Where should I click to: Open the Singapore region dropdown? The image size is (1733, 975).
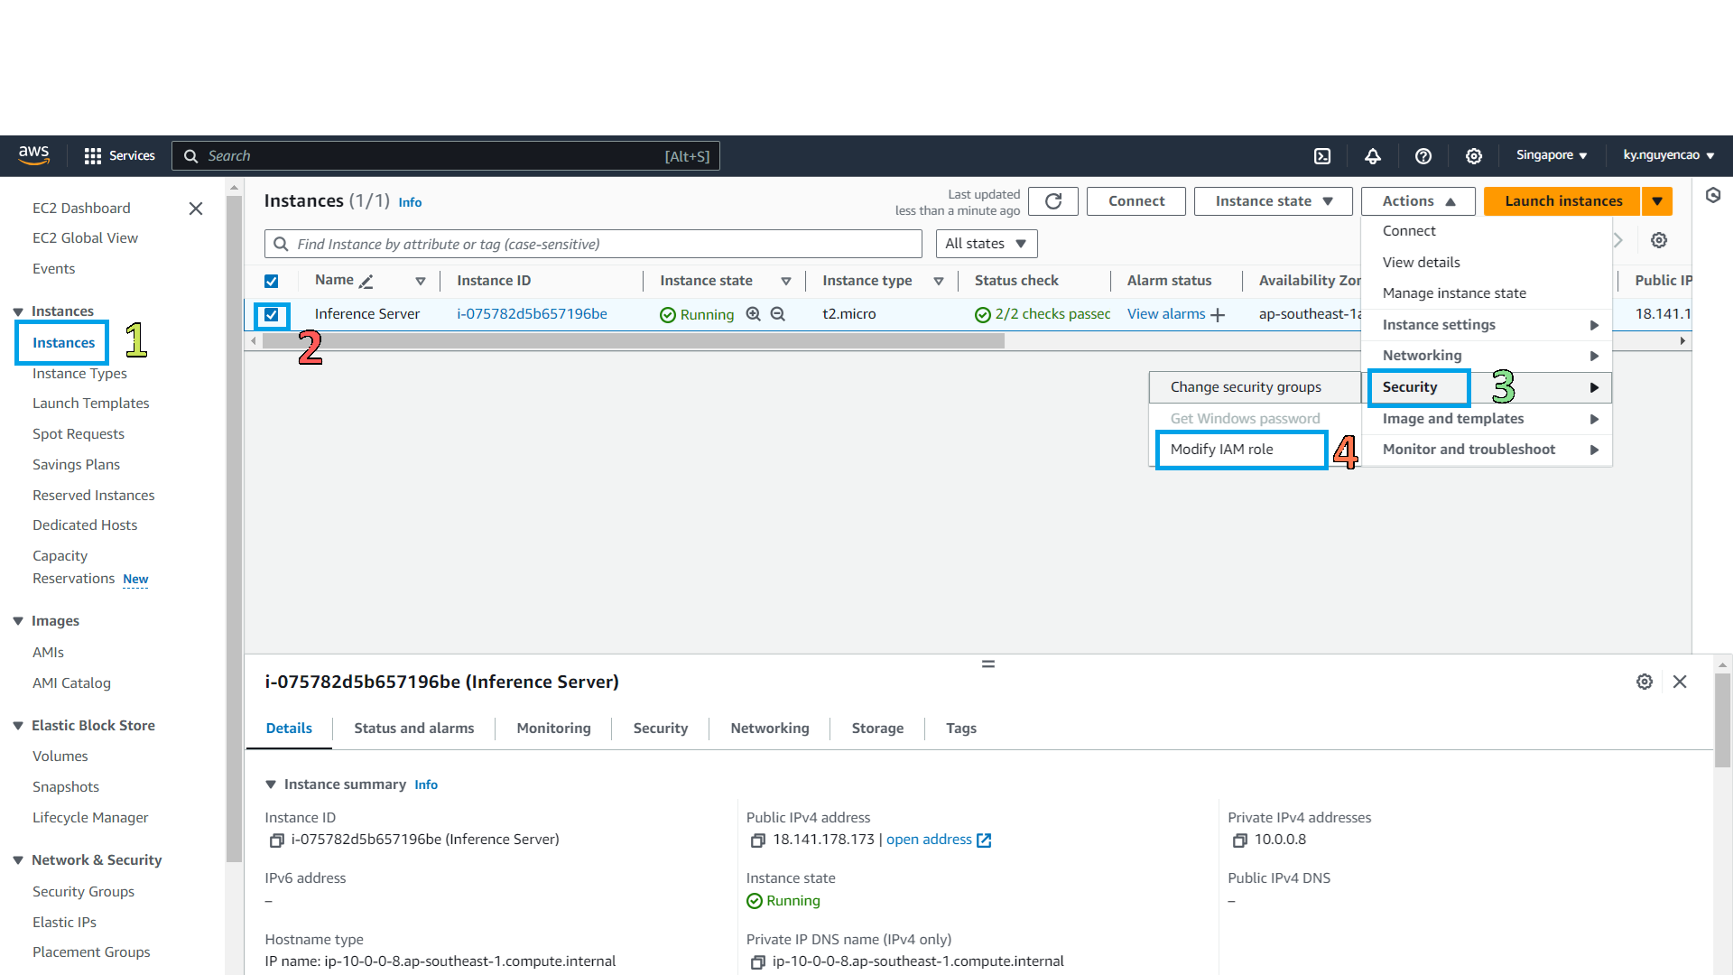[1552, 155]
